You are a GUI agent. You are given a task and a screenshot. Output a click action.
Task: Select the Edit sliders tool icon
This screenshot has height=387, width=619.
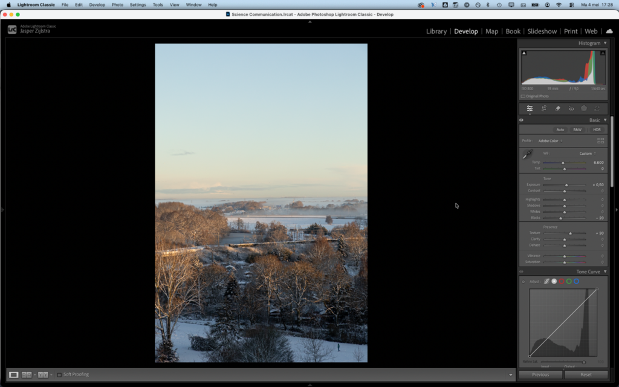tap(530, 109)
